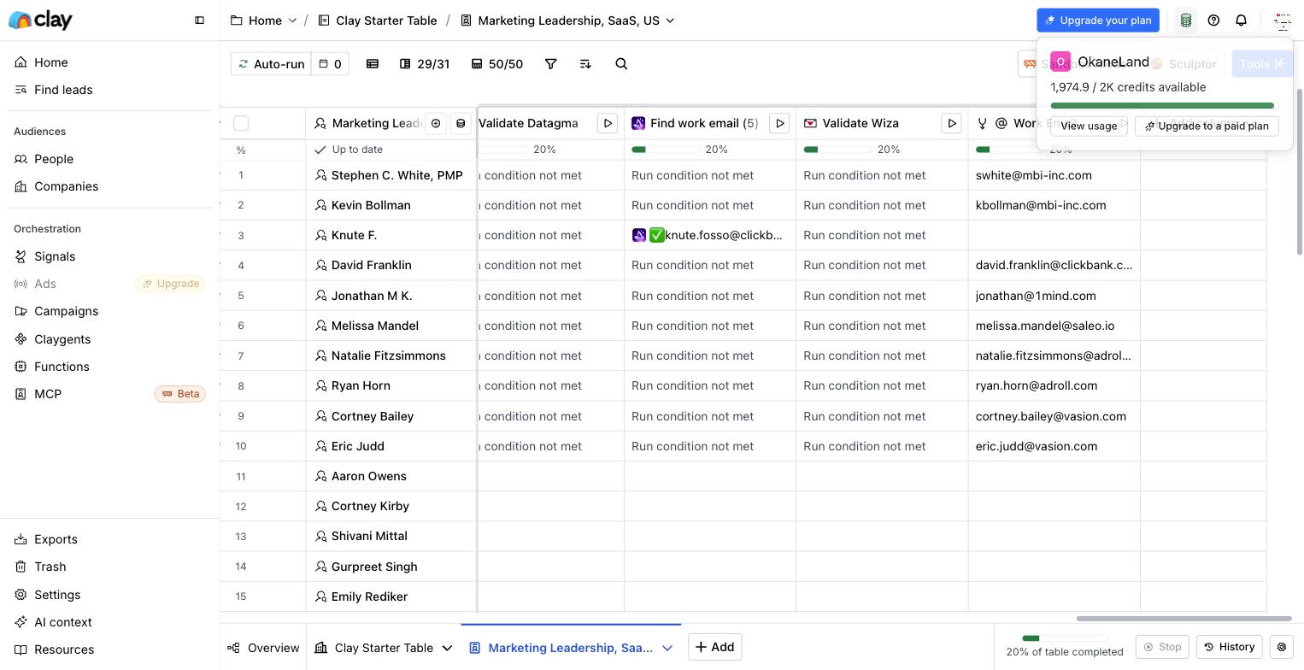The image size is (1304, 670).
Task: Open MCP in the sidebar
Action: (109, 394)
